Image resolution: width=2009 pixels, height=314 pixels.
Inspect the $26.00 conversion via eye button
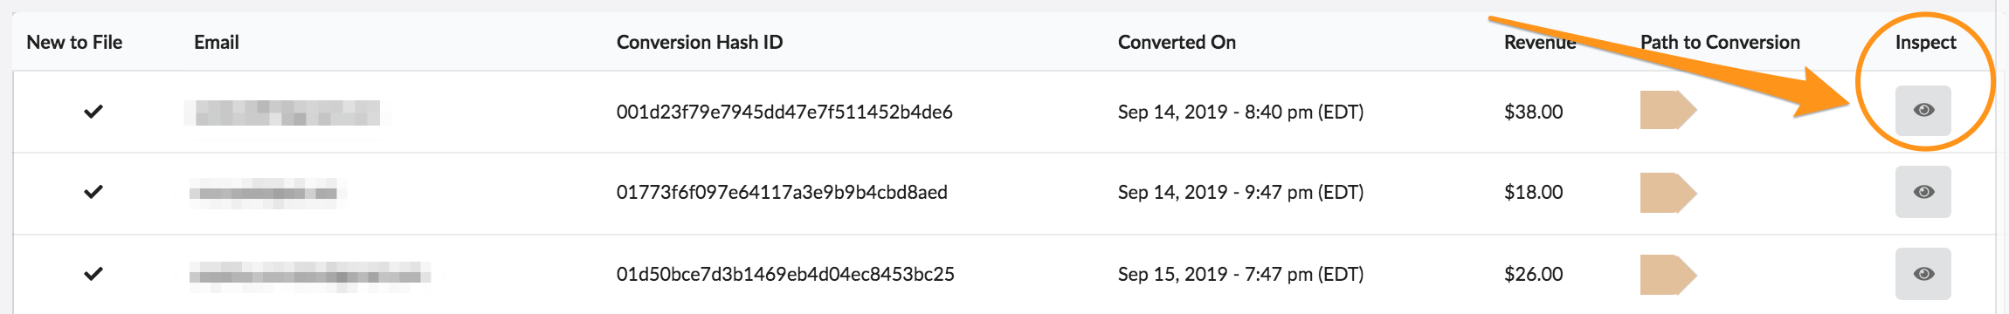1923,274
